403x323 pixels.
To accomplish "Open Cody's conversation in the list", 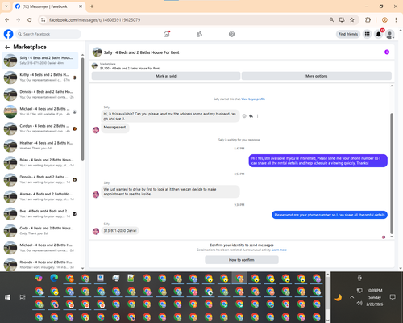I will 40,231.
